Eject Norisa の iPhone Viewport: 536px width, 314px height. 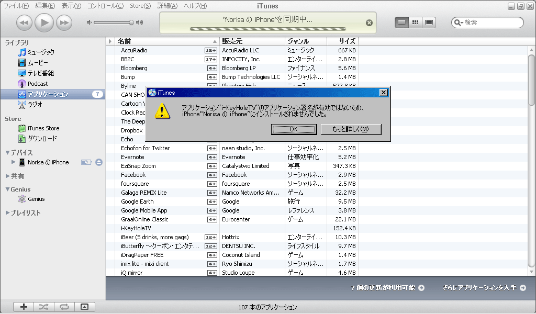pos(99,162)
